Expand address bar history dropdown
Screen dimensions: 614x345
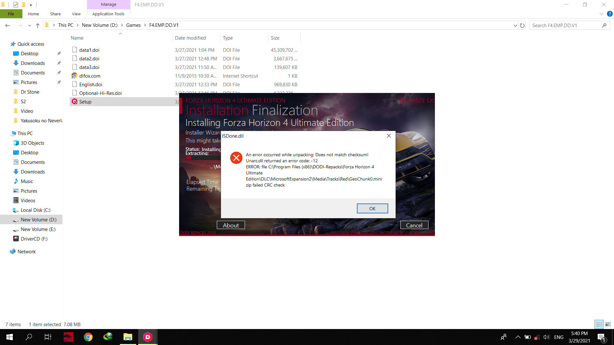click(515, 26)
